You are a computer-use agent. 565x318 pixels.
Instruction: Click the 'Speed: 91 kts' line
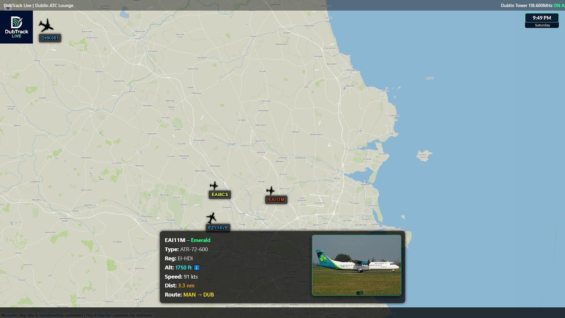(x=181, y=277)
